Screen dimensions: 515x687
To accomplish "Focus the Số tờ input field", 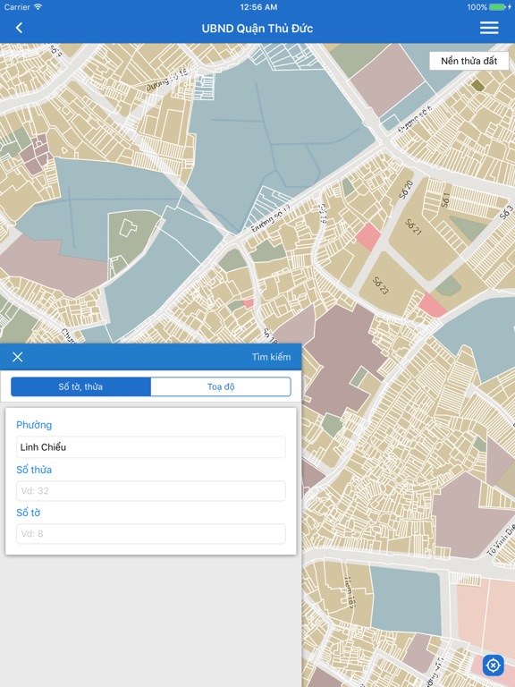I will click(150, 534).
